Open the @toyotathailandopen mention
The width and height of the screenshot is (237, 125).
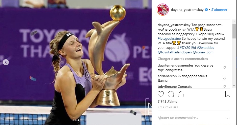175,52
